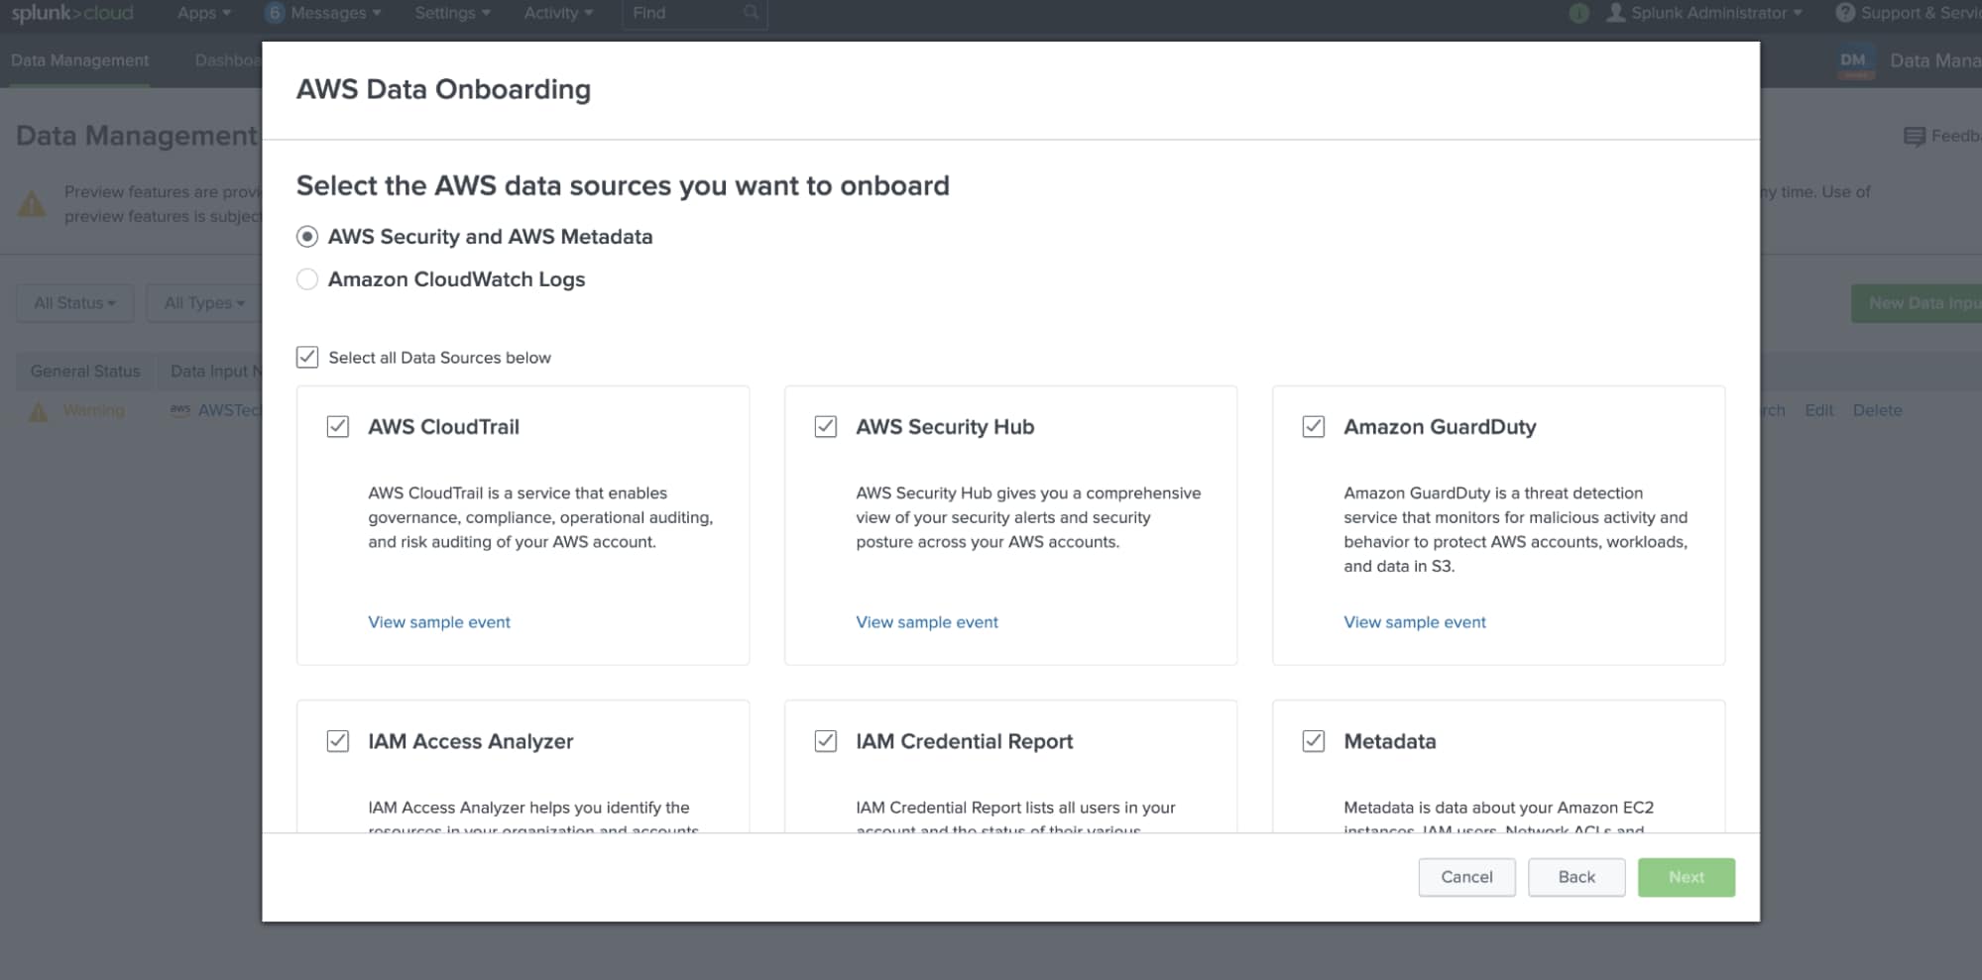
Task: Click the Support & Services help icon
Action: [x=1845, y=13]
